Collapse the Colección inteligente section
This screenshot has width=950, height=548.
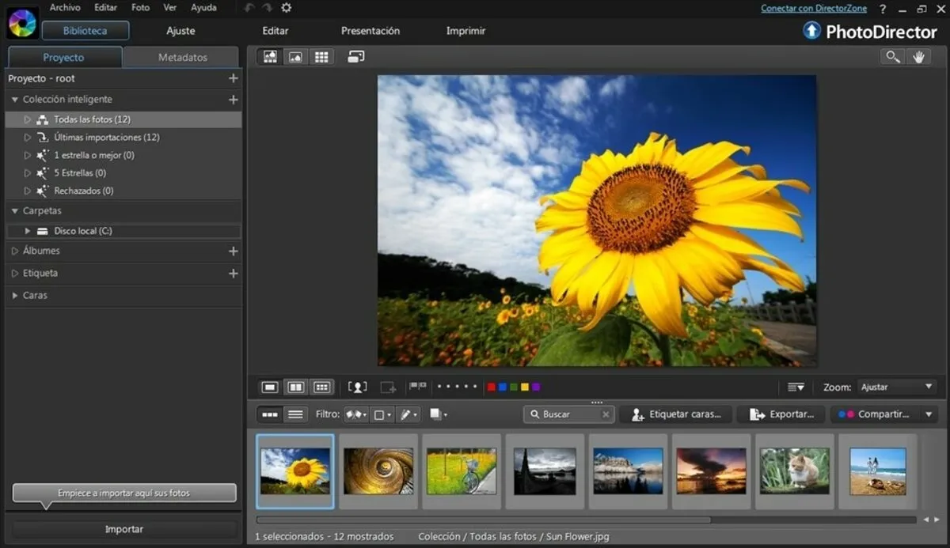[x=13, y=100]
